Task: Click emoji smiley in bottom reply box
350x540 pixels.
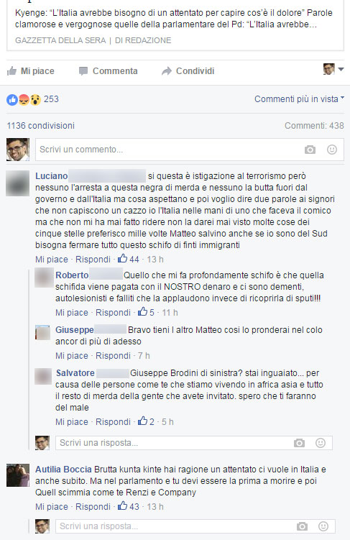Action: pos(323,526)
